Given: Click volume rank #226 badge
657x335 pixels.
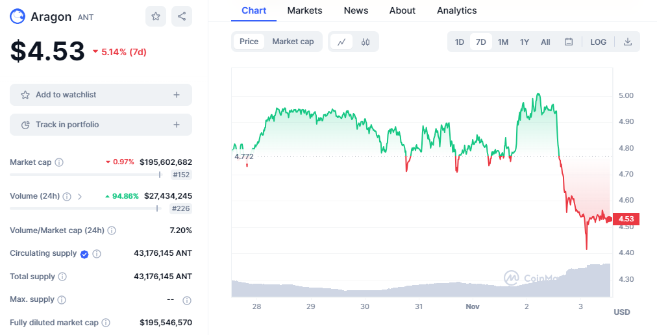Looking at the screenshot, I should pyautogui.click(x=181, y=208).
